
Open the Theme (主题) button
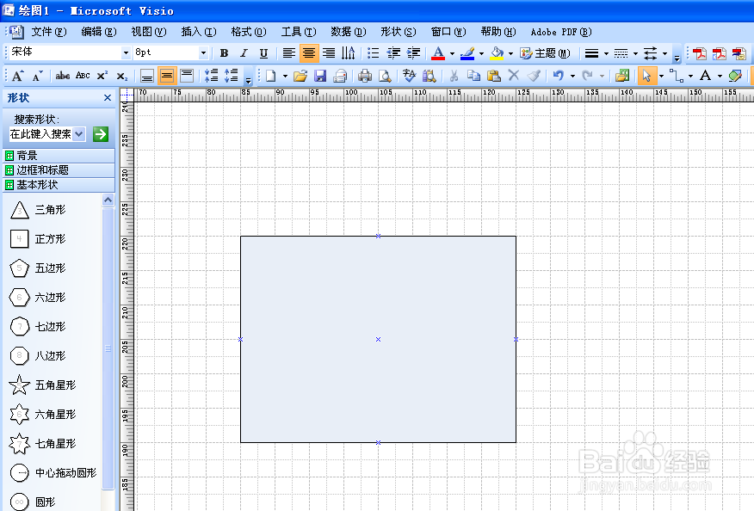pos(546,53)
